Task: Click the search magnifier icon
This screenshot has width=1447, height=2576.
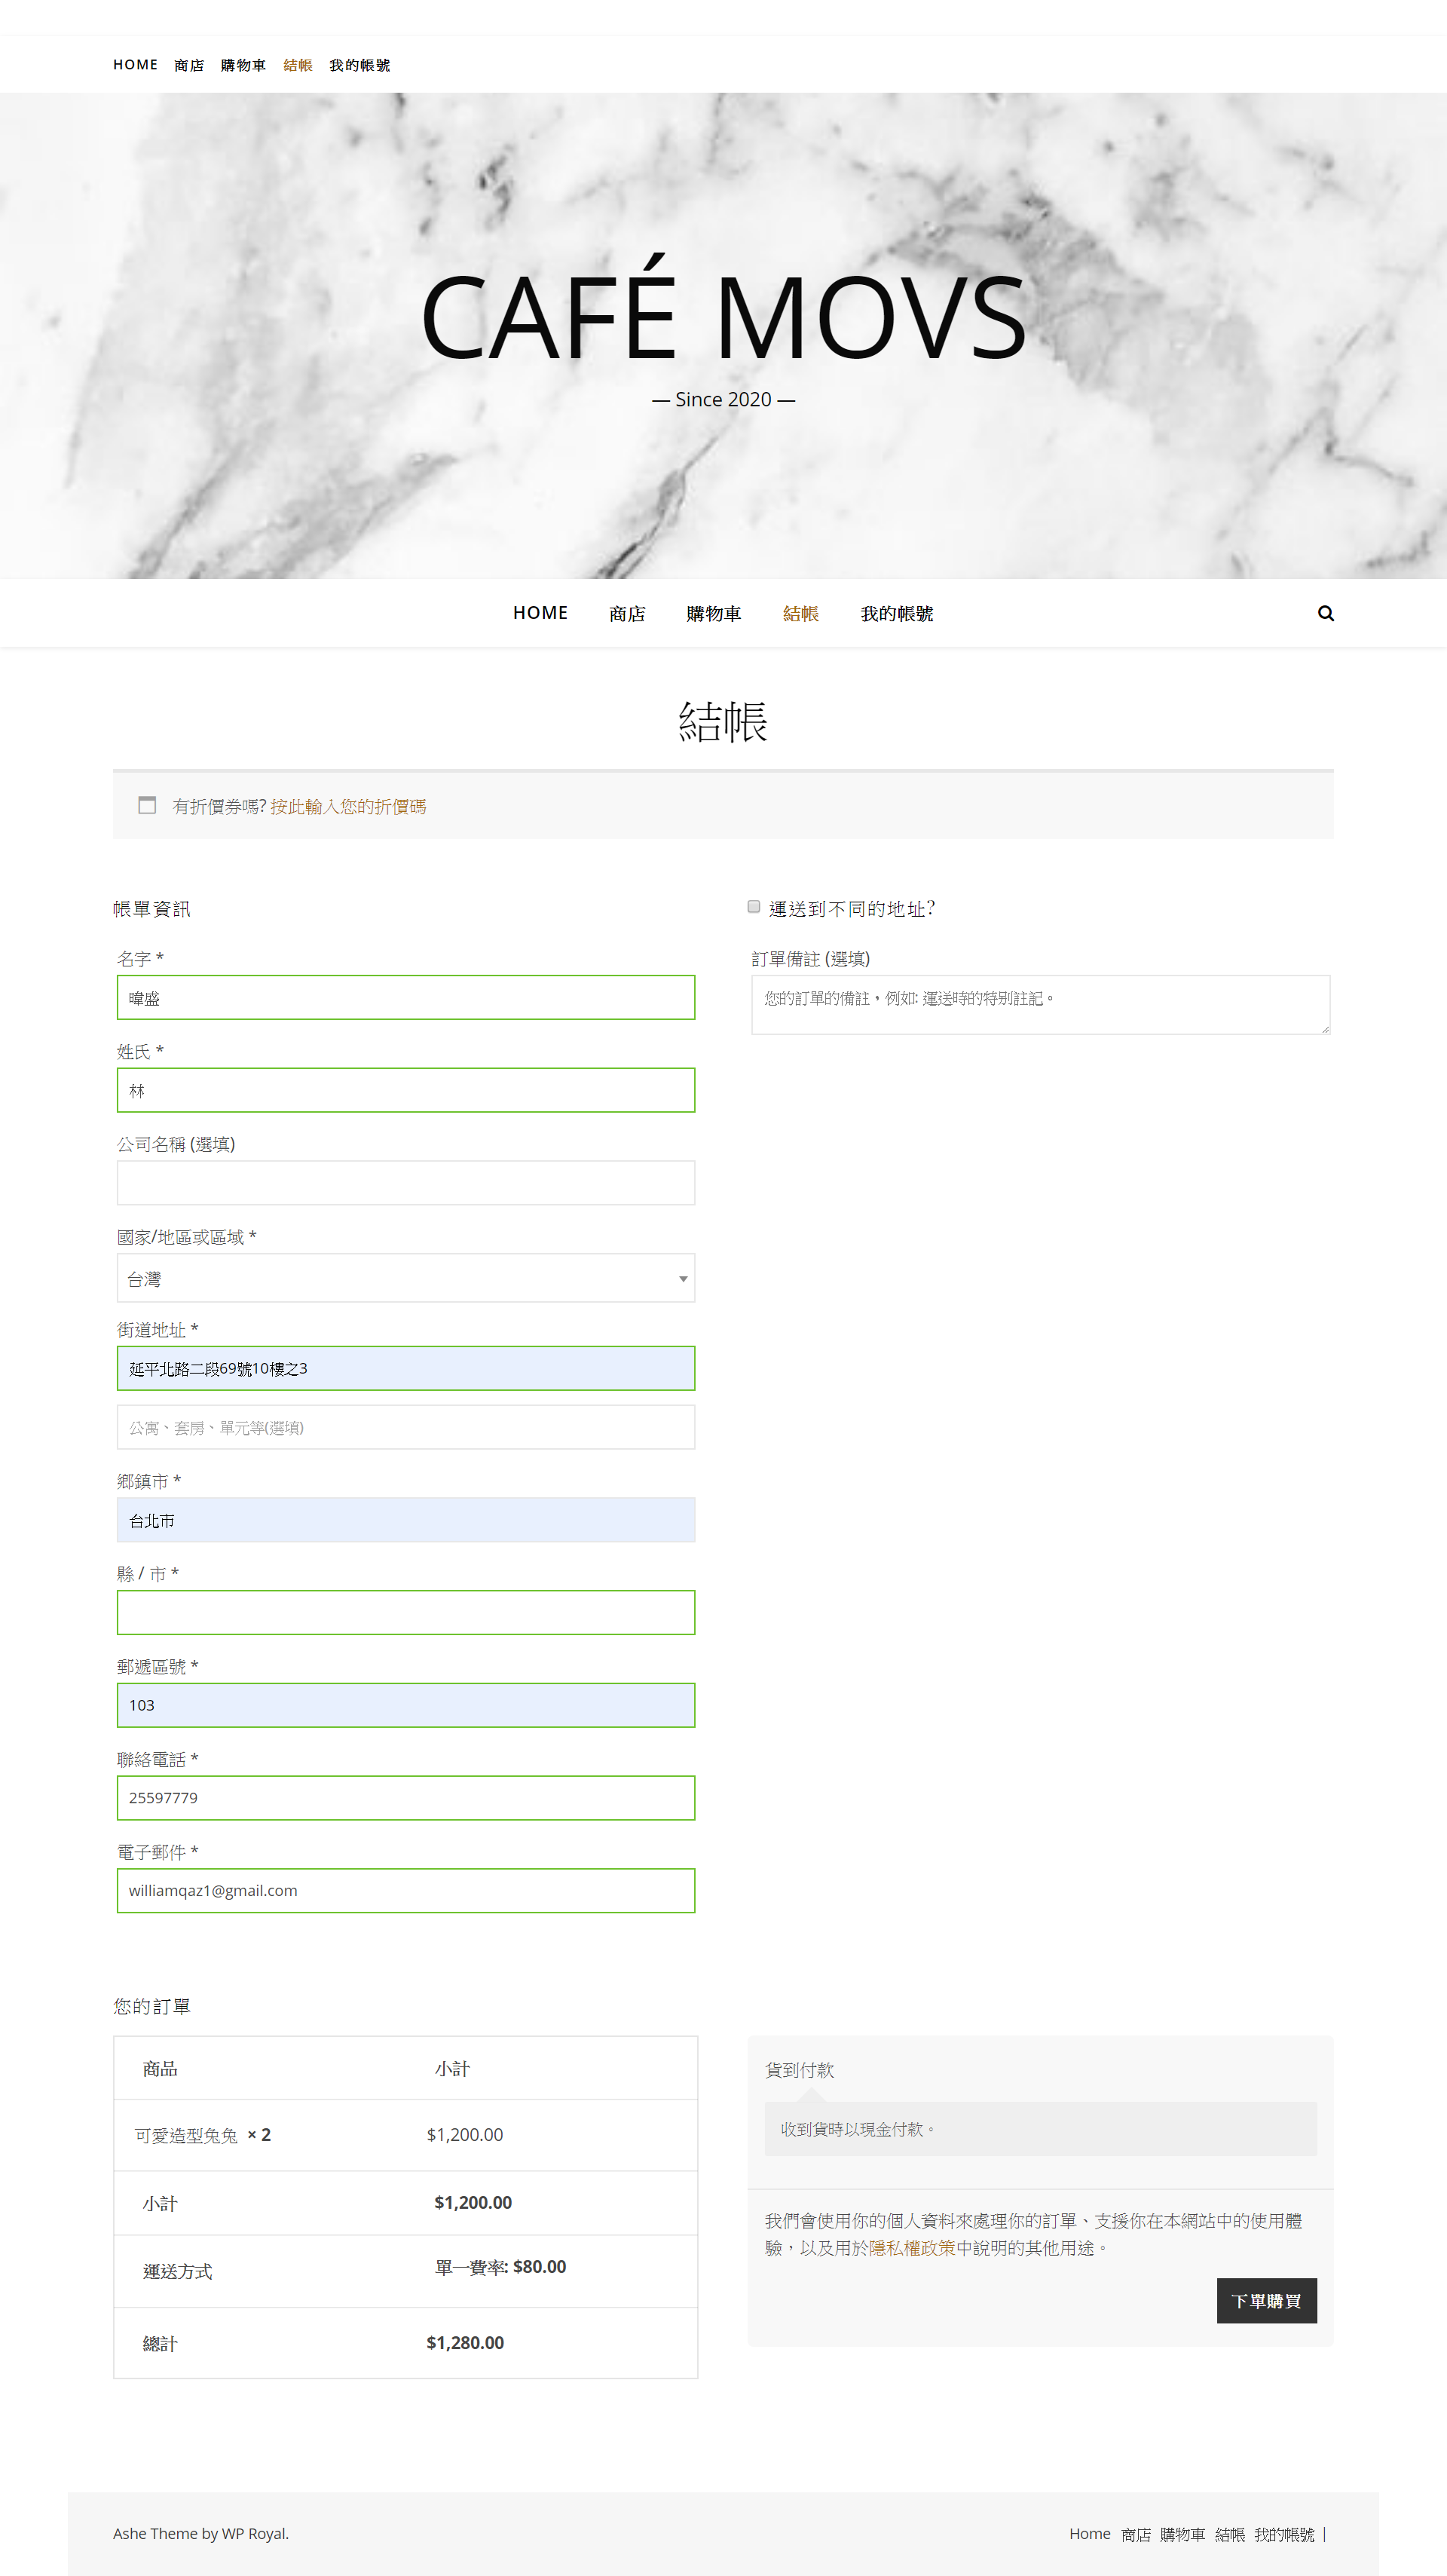Action: (x=1325, y=613)
